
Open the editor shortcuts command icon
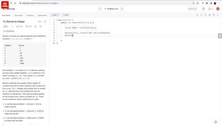click(210, 15)
